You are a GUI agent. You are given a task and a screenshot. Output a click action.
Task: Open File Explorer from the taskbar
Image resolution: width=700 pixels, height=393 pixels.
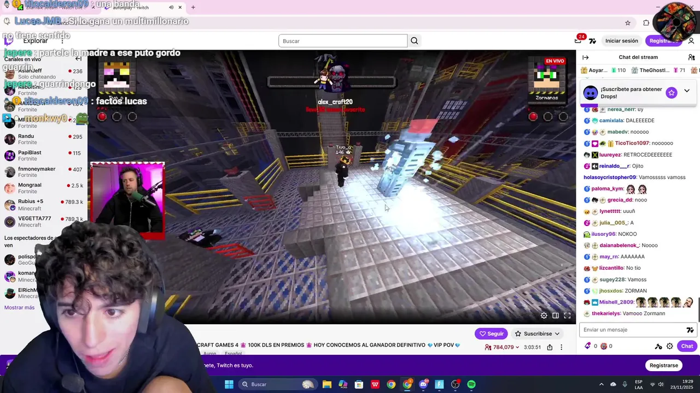point(327,384)
